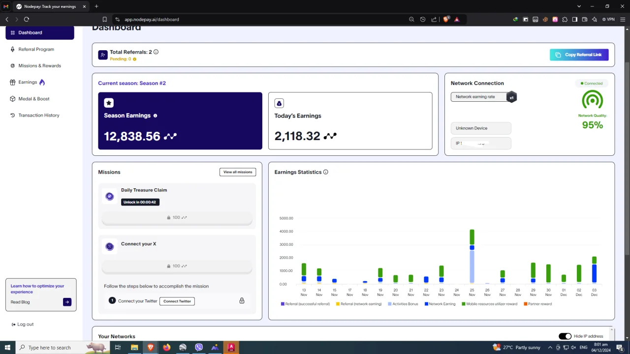The height and width of the screenshot is (354, 630).
Task: Toggle the Hide IP address switch
Action: 565,336
